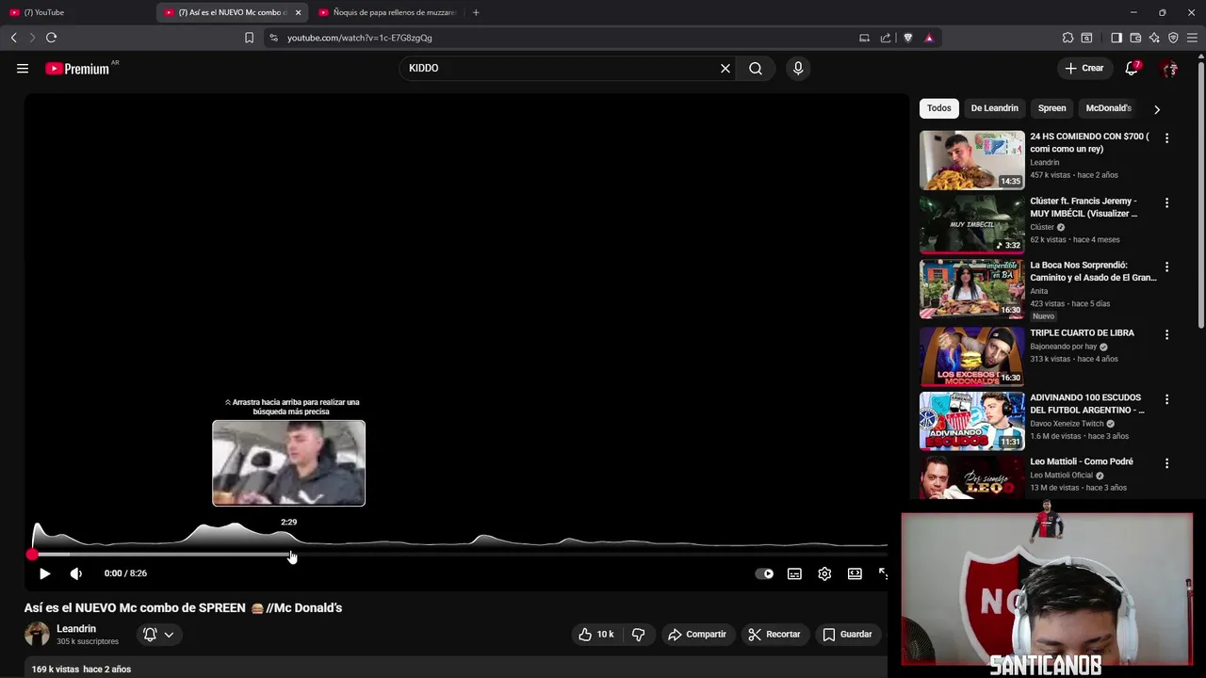Reload the page
Viewport: 1206px width, 678px height.
(x=51, y=38)
